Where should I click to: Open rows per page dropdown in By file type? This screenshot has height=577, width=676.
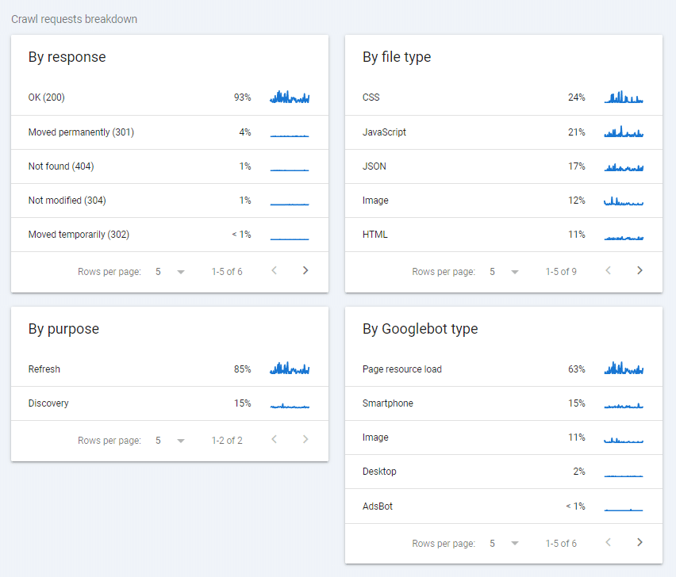click(505, 272)
